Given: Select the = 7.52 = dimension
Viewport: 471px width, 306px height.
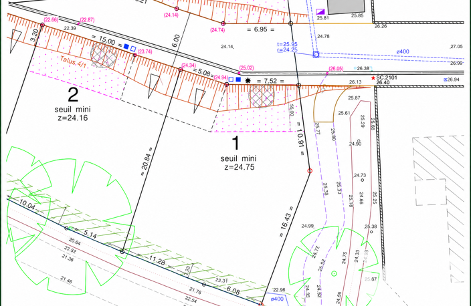Looking at the screenshot, I should pos(270,81).
